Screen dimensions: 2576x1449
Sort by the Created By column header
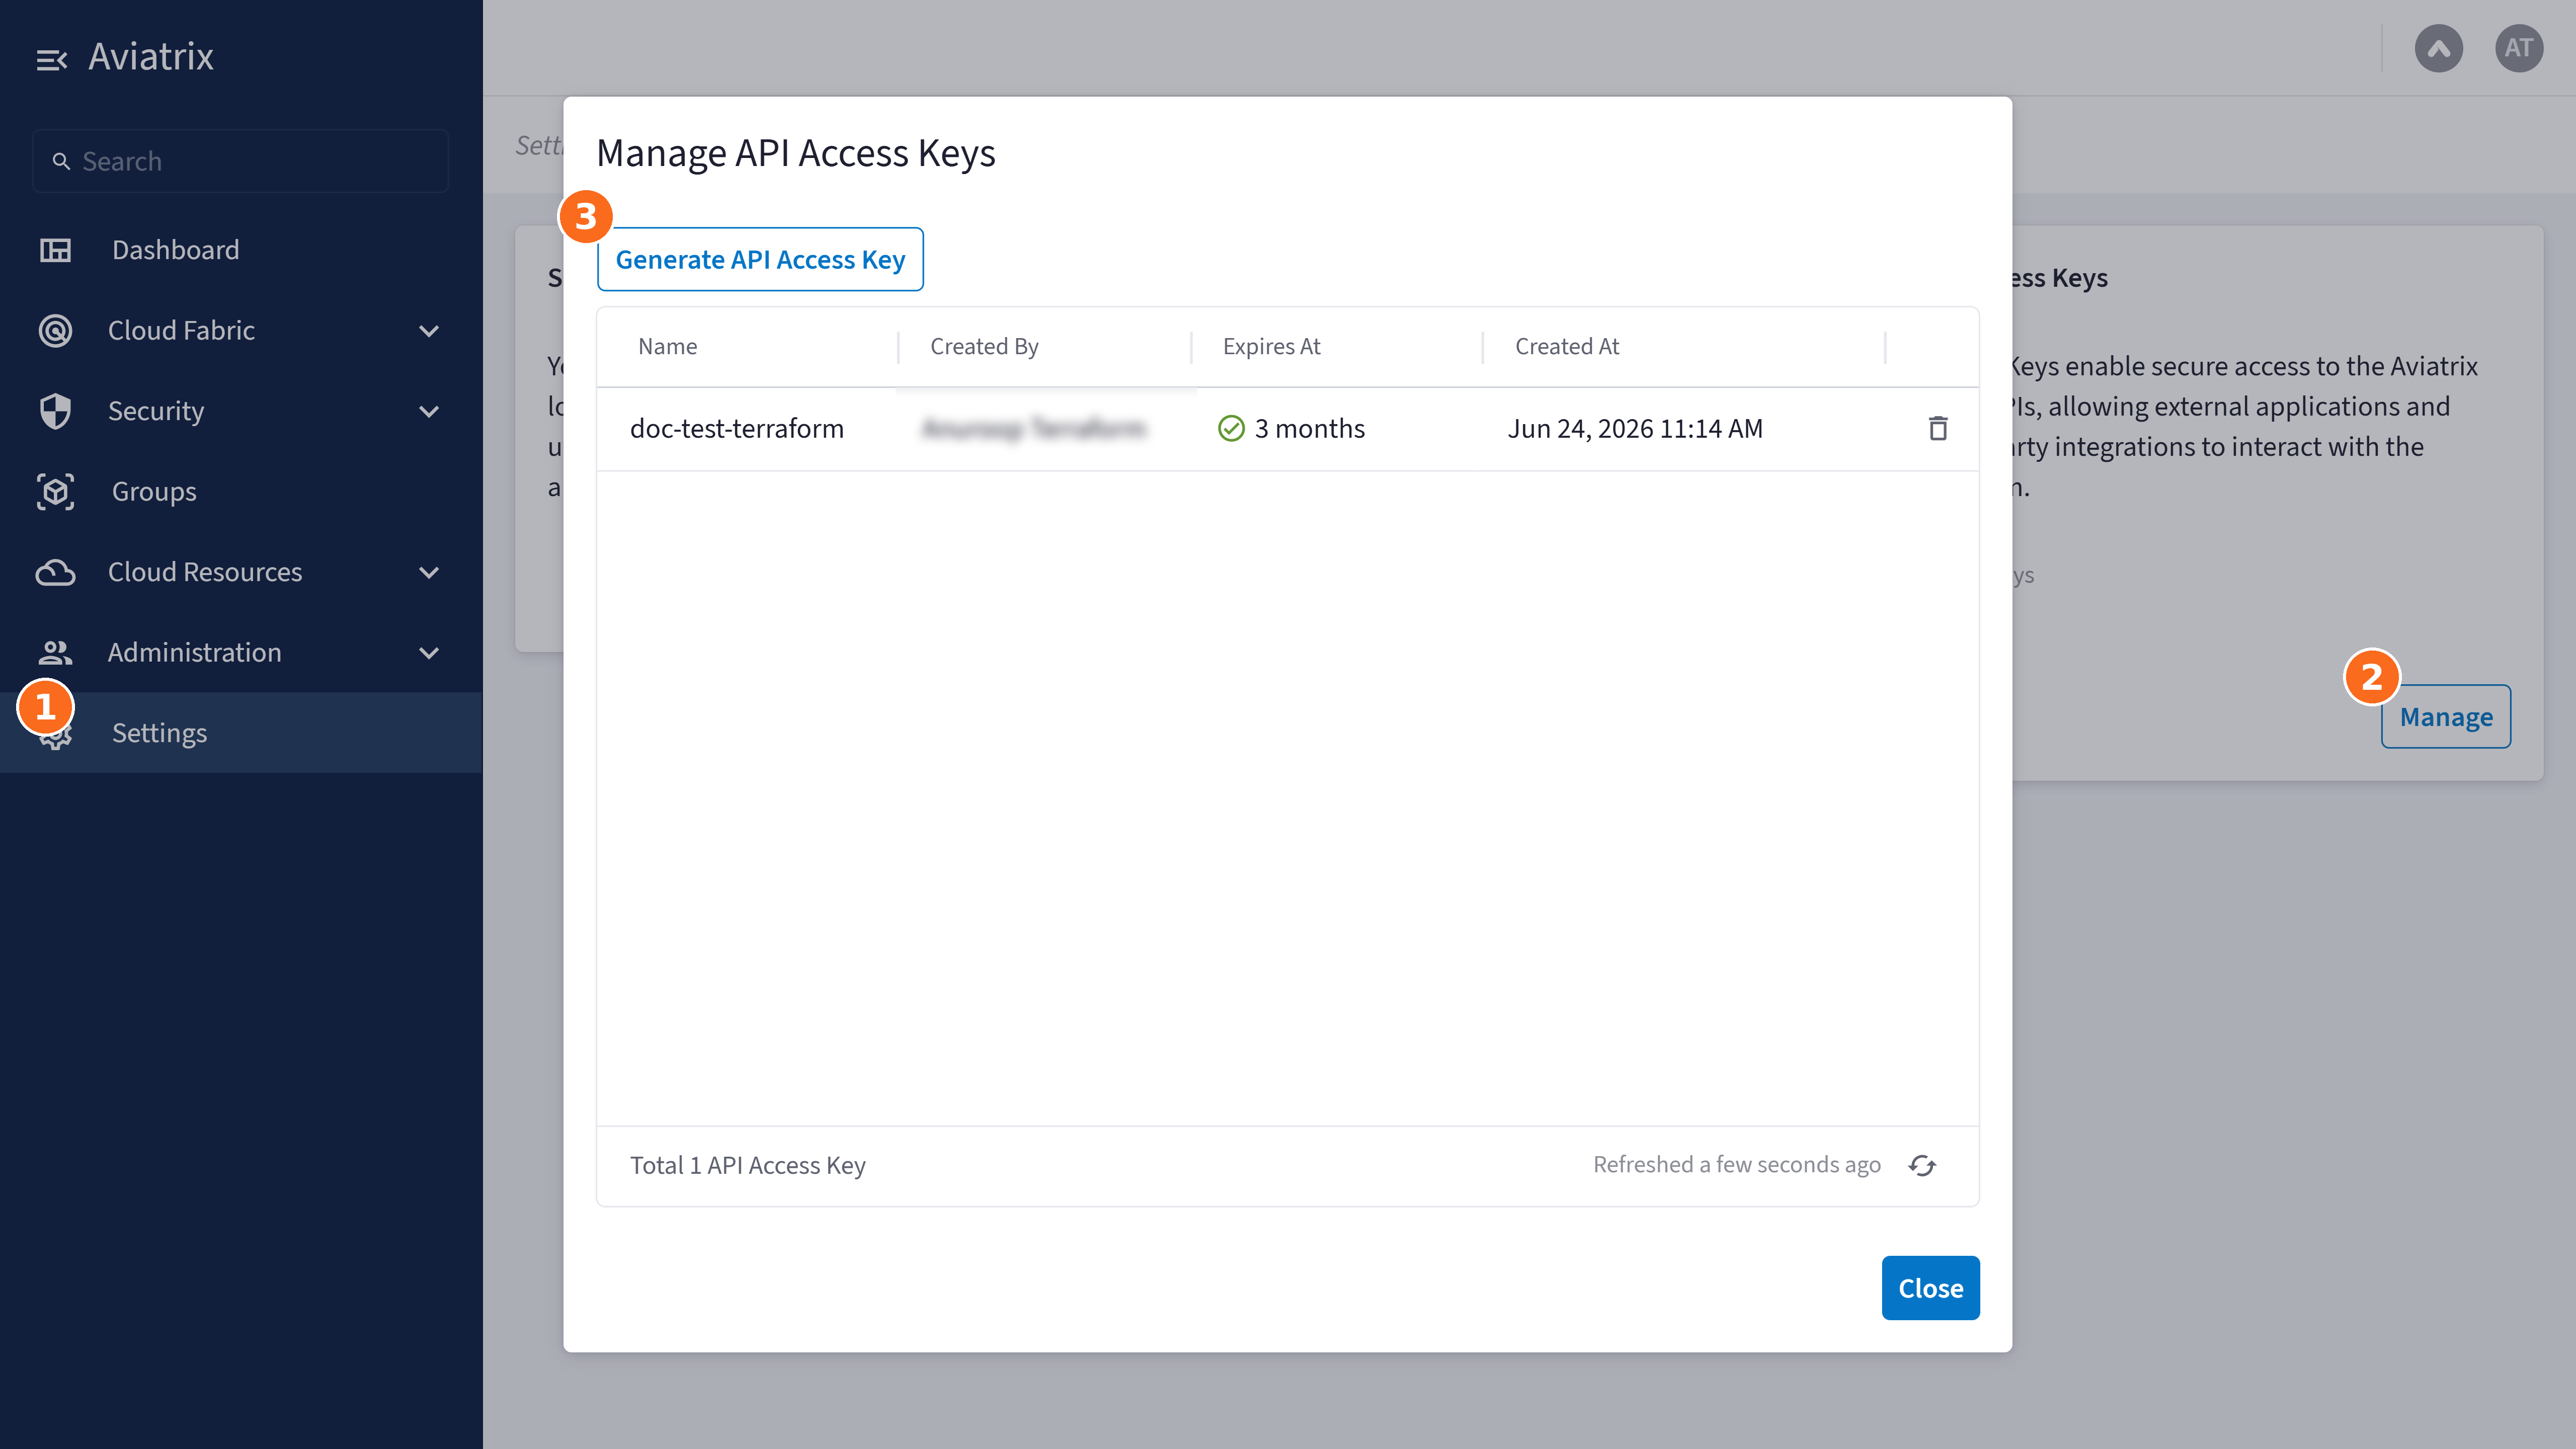984,346
